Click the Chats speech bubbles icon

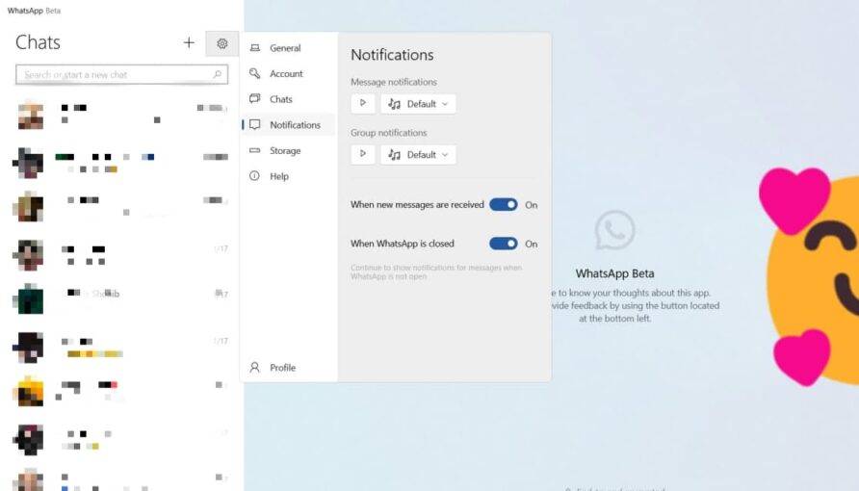click(x=255, y=99)
